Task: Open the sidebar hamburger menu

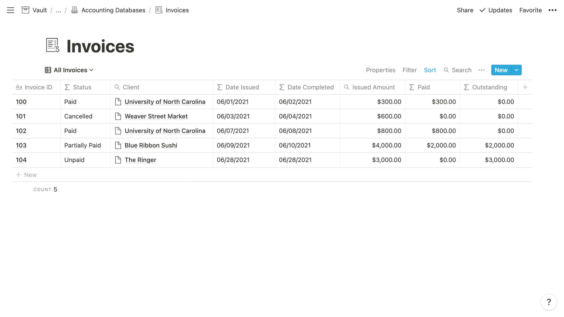Action: pos(10,10)
